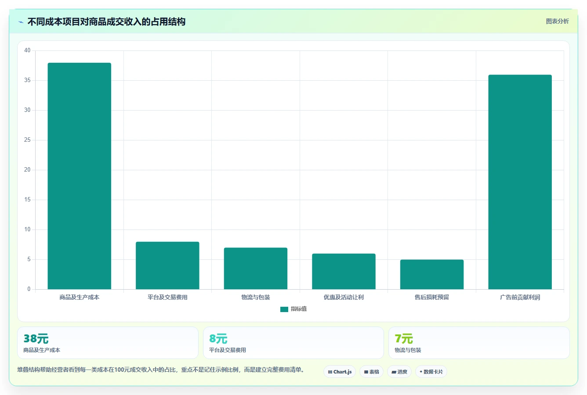Click the 进度 tag
The width and height of the screenshot is (587, 395).
point(399,372)
